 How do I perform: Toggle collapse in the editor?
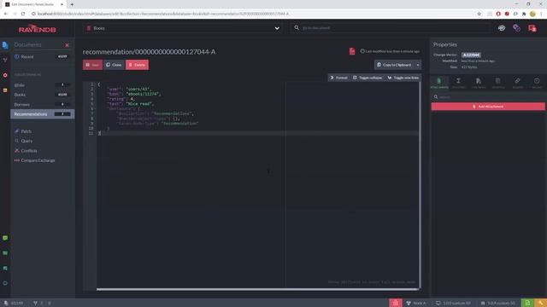368,78
